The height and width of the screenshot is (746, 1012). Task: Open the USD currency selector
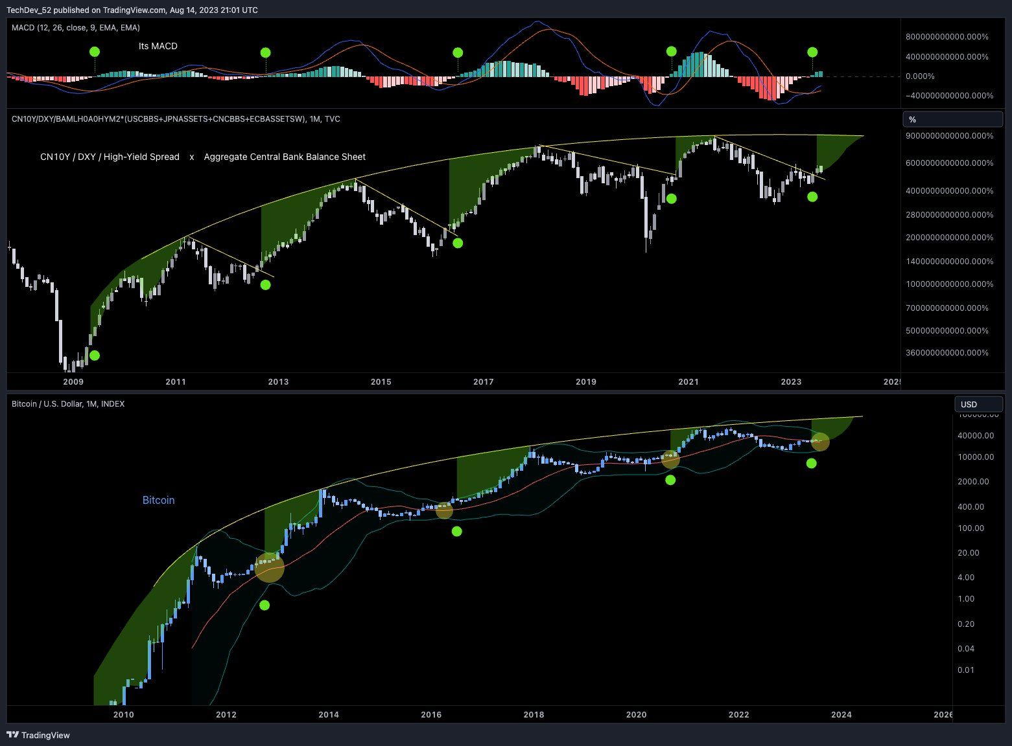[x=978, y=404]
